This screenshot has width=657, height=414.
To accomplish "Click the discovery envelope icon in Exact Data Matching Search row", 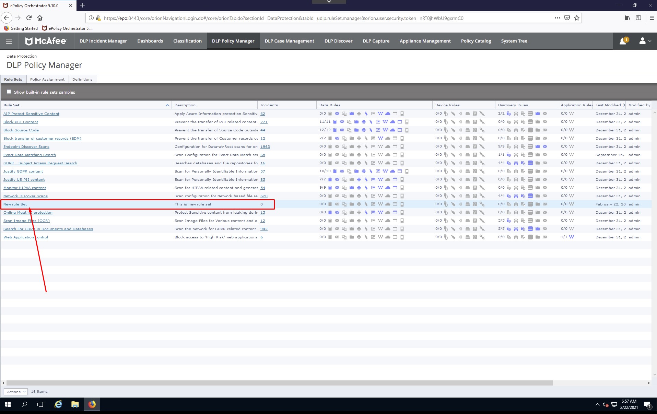I will point(545,155).
